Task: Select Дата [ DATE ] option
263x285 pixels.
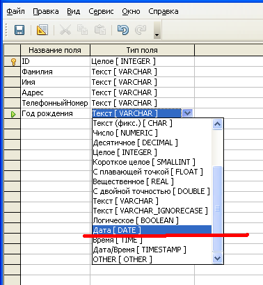Action: pyautogui.click(x=152, y=230)
